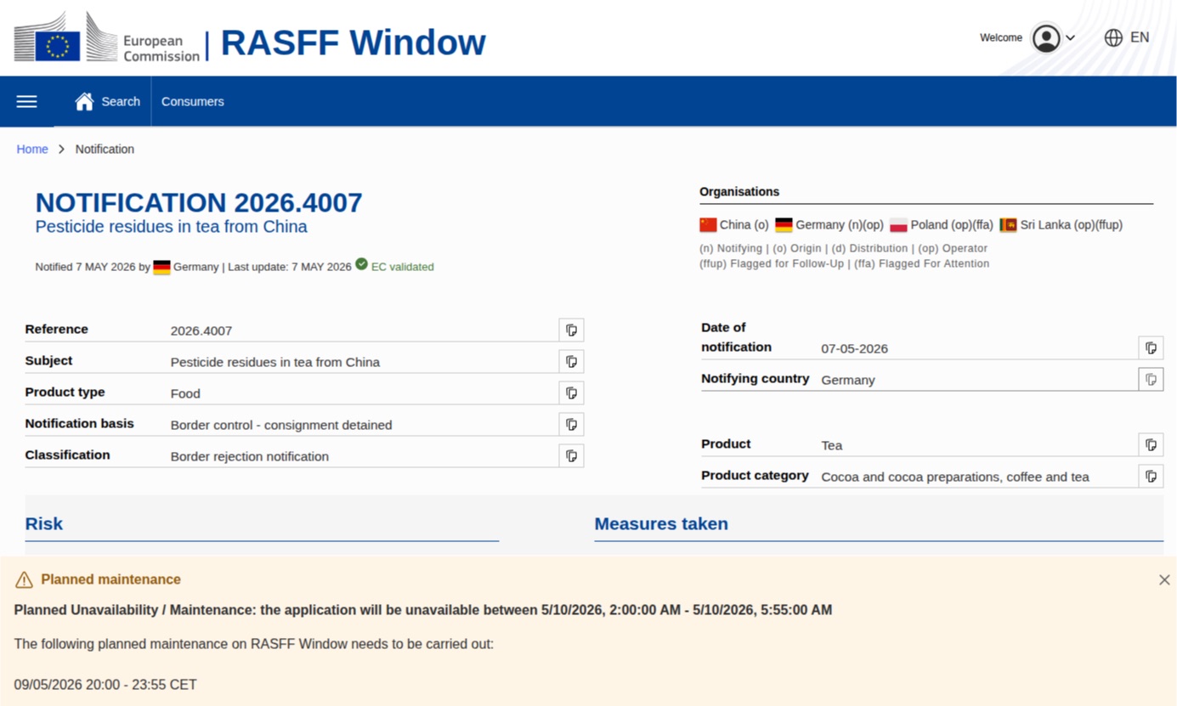Close the Planned maintenance banner
The width and height of the screenshot is (1177, 706).
coord(1164,580)
